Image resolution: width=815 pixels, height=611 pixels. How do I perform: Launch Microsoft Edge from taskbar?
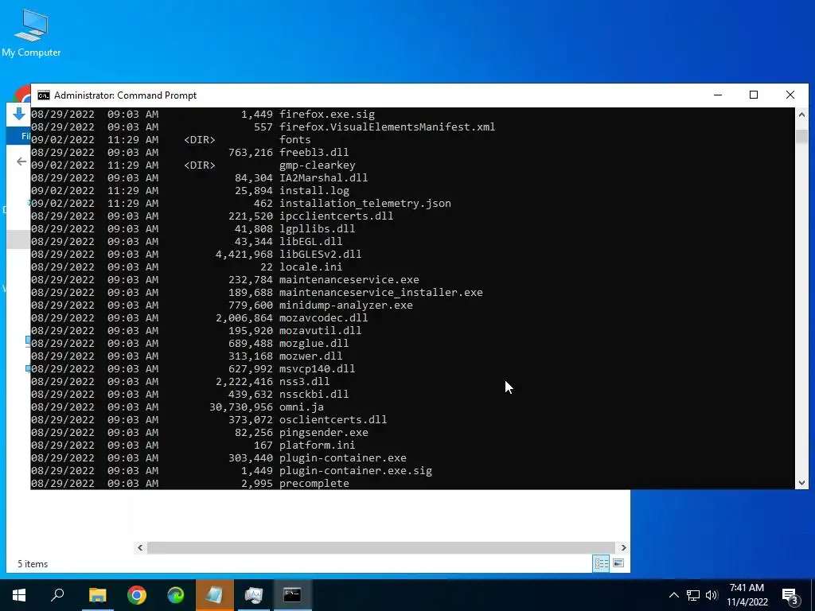coord(176,595)
